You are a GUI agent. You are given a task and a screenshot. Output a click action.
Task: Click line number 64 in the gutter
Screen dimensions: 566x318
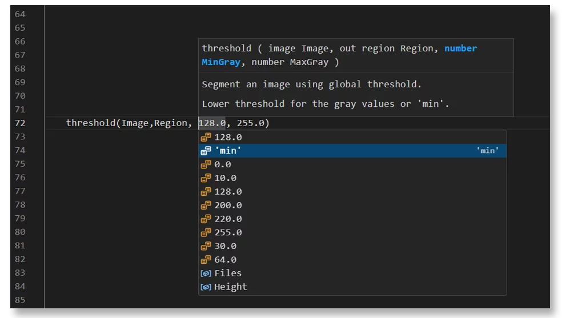20,14
